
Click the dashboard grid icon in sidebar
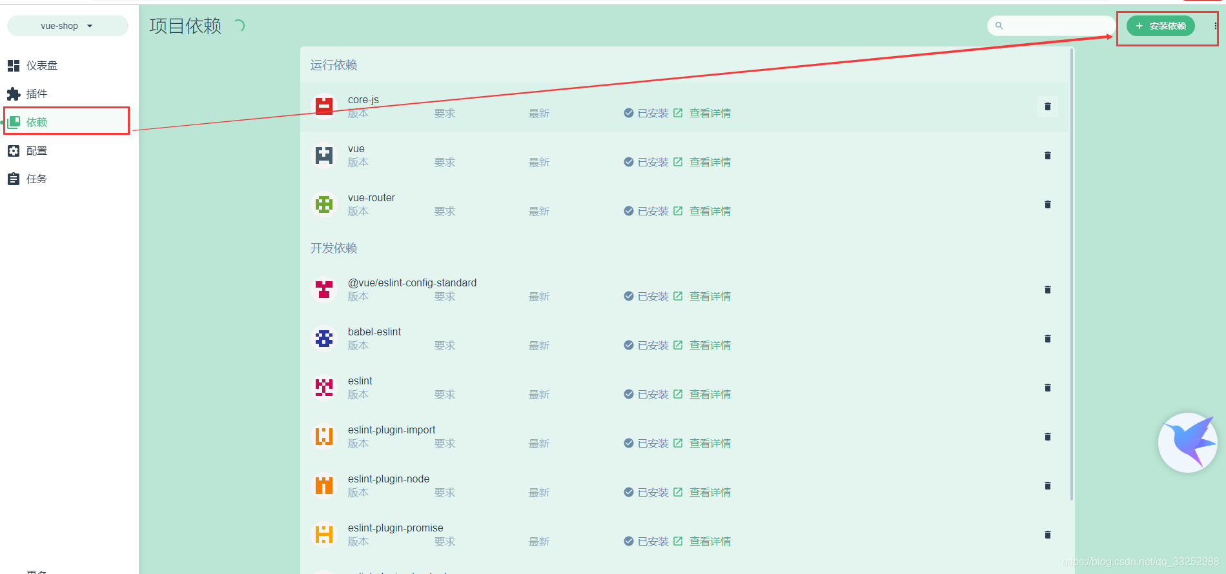point(14,66)
